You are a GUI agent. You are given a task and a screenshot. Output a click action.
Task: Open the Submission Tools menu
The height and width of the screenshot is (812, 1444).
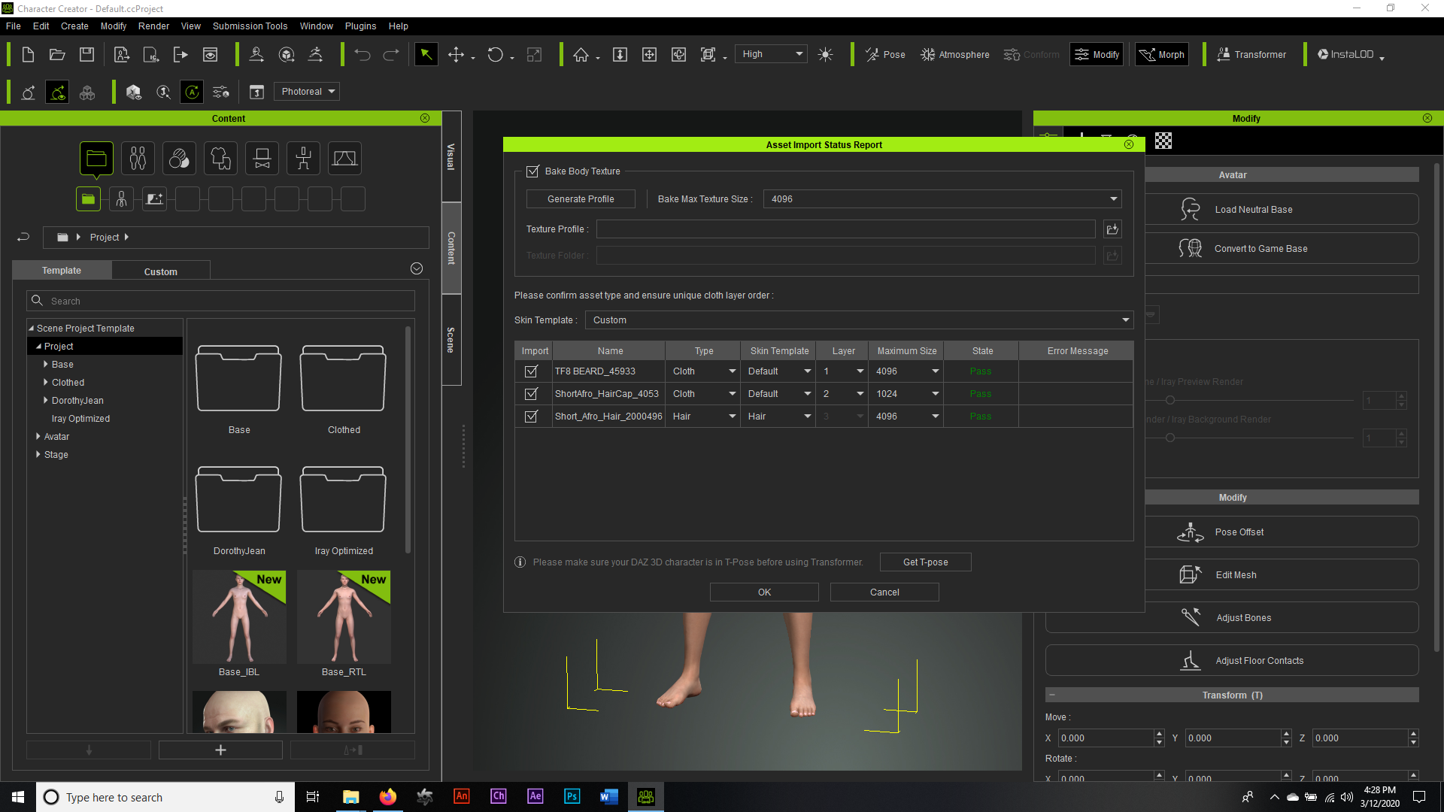click(250, 26)
